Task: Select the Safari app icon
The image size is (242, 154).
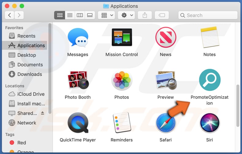Action: [166, 123]
